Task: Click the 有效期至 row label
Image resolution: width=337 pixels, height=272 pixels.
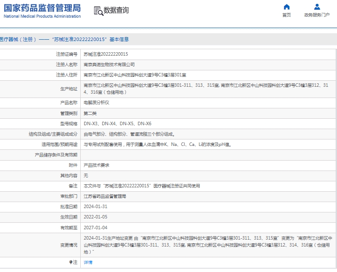Action: point(69,228)
